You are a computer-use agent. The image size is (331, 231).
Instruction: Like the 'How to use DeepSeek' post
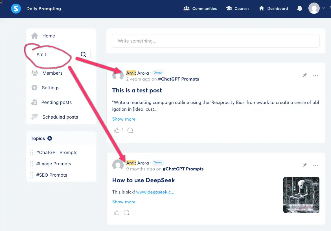point(117,212)
